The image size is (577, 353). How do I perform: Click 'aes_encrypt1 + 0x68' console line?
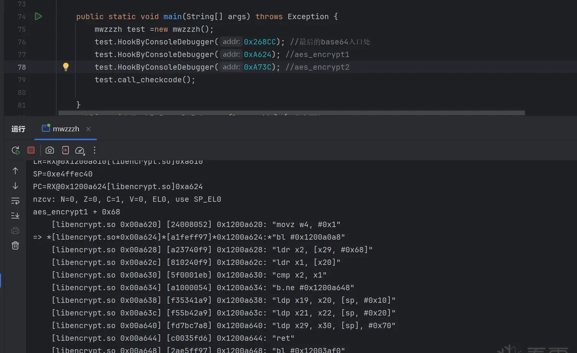(x=77, y=212)
